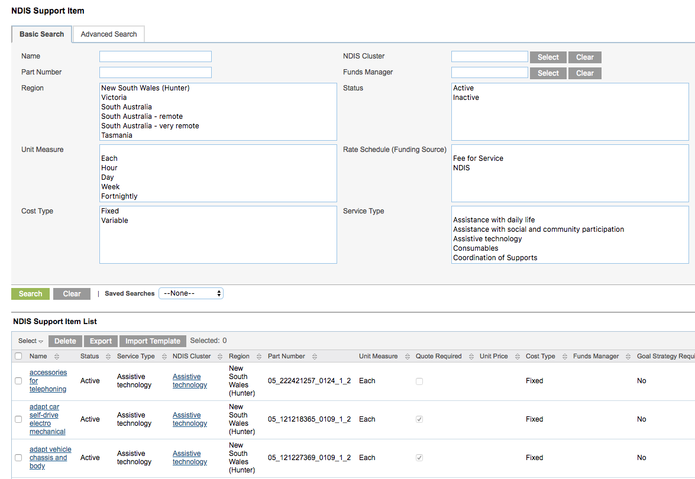This screenshot has width=695, height=479.
Task: Select Each in the Unit Measure list
Action: click(x=109, y=158)
